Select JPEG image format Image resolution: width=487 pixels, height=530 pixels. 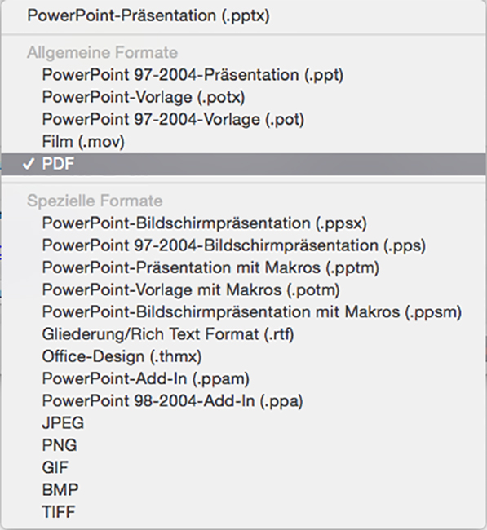pos(243,423)
